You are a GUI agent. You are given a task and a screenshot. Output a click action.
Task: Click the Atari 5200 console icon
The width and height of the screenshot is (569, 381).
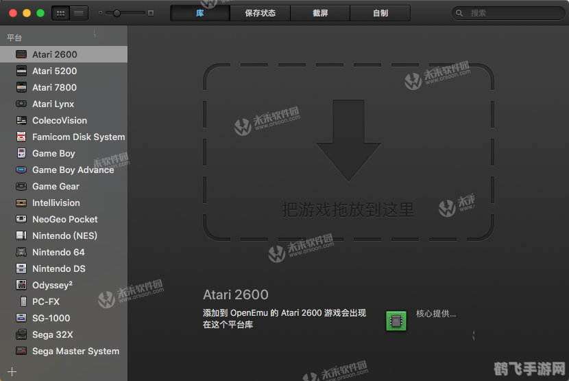pyautogui.click(x=21, y=71)
